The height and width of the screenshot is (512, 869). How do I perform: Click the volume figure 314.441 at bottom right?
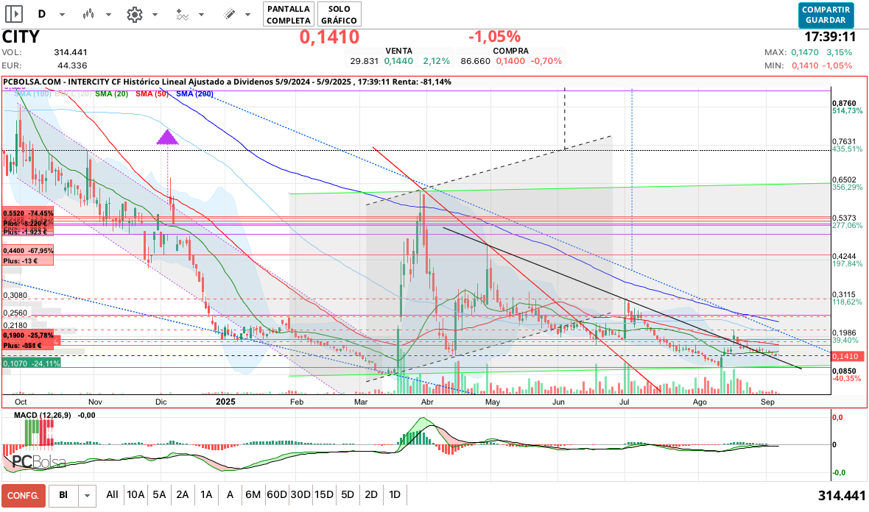[842, 496]
